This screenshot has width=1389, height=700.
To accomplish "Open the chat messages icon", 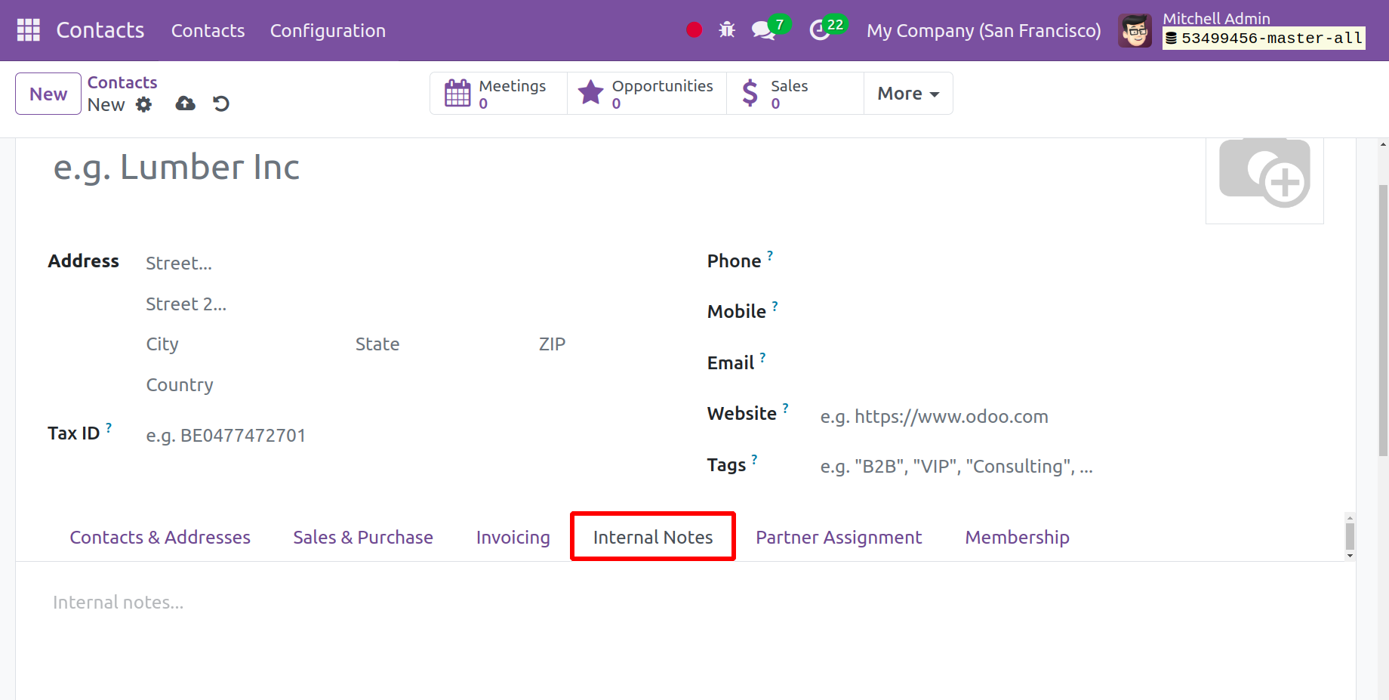I will point(763,30).
